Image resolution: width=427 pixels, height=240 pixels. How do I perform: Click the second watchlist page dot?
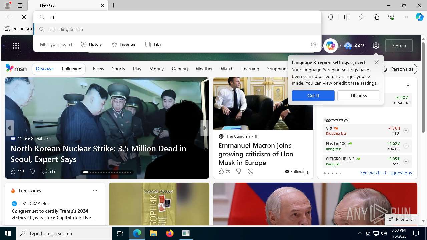coord(328,173)
